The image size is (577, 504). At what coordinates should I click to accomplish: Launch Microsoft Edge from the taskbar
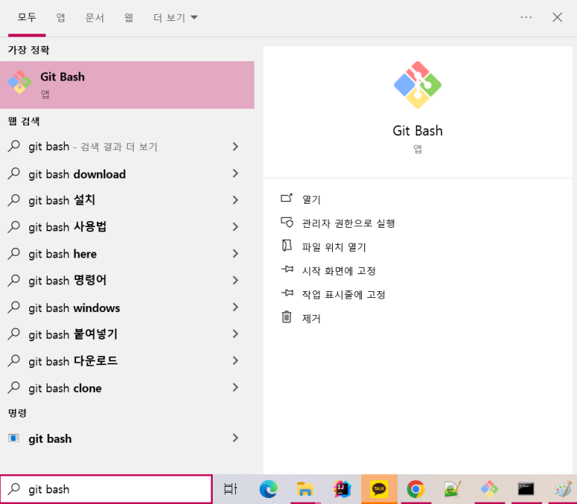pos(268,489)
